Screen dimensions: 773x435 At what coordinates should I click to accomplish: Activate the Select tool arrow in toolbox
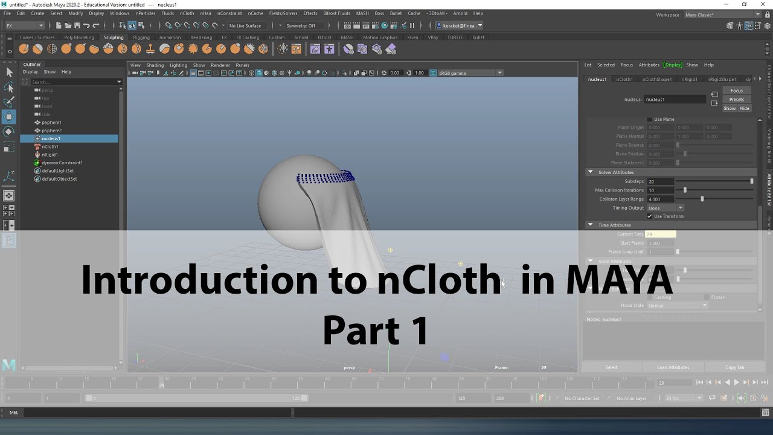coord(9,72)
